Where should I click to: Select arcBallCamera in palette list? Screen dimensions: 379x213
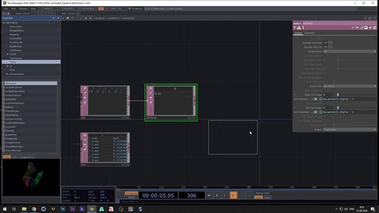click(x=14, y=87)
